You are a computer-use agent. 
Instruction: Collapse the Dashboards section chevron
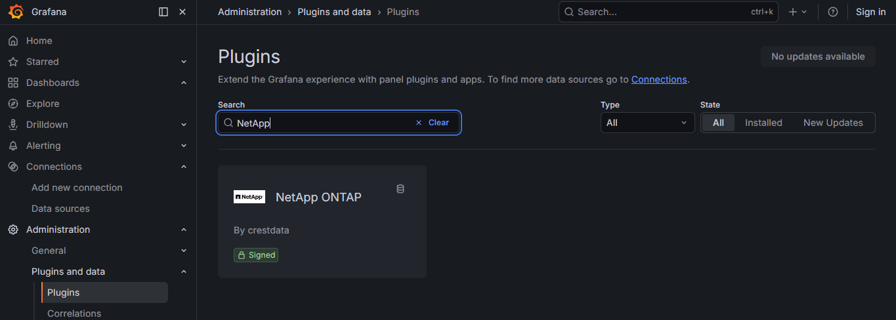184,83
